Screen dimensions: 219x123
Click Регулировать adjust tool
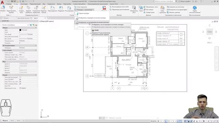(69, 9)
